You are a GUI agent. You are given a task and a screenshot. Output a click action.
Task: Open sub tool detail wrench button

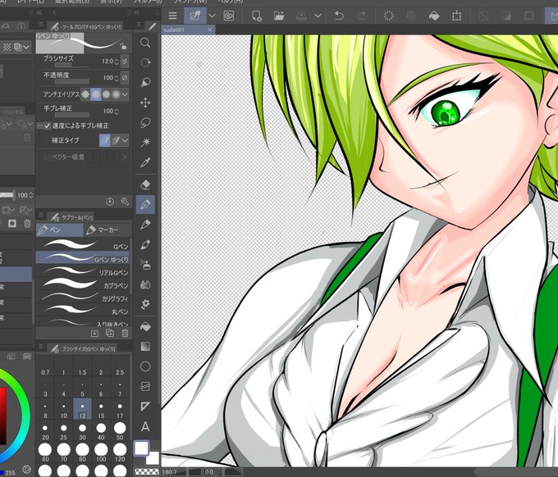pos(125,202)
